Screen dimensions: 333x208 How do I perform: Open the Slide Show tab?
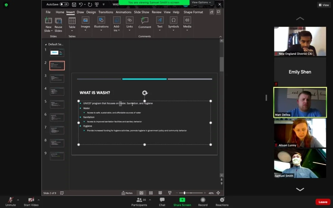(x=141, y=12)
